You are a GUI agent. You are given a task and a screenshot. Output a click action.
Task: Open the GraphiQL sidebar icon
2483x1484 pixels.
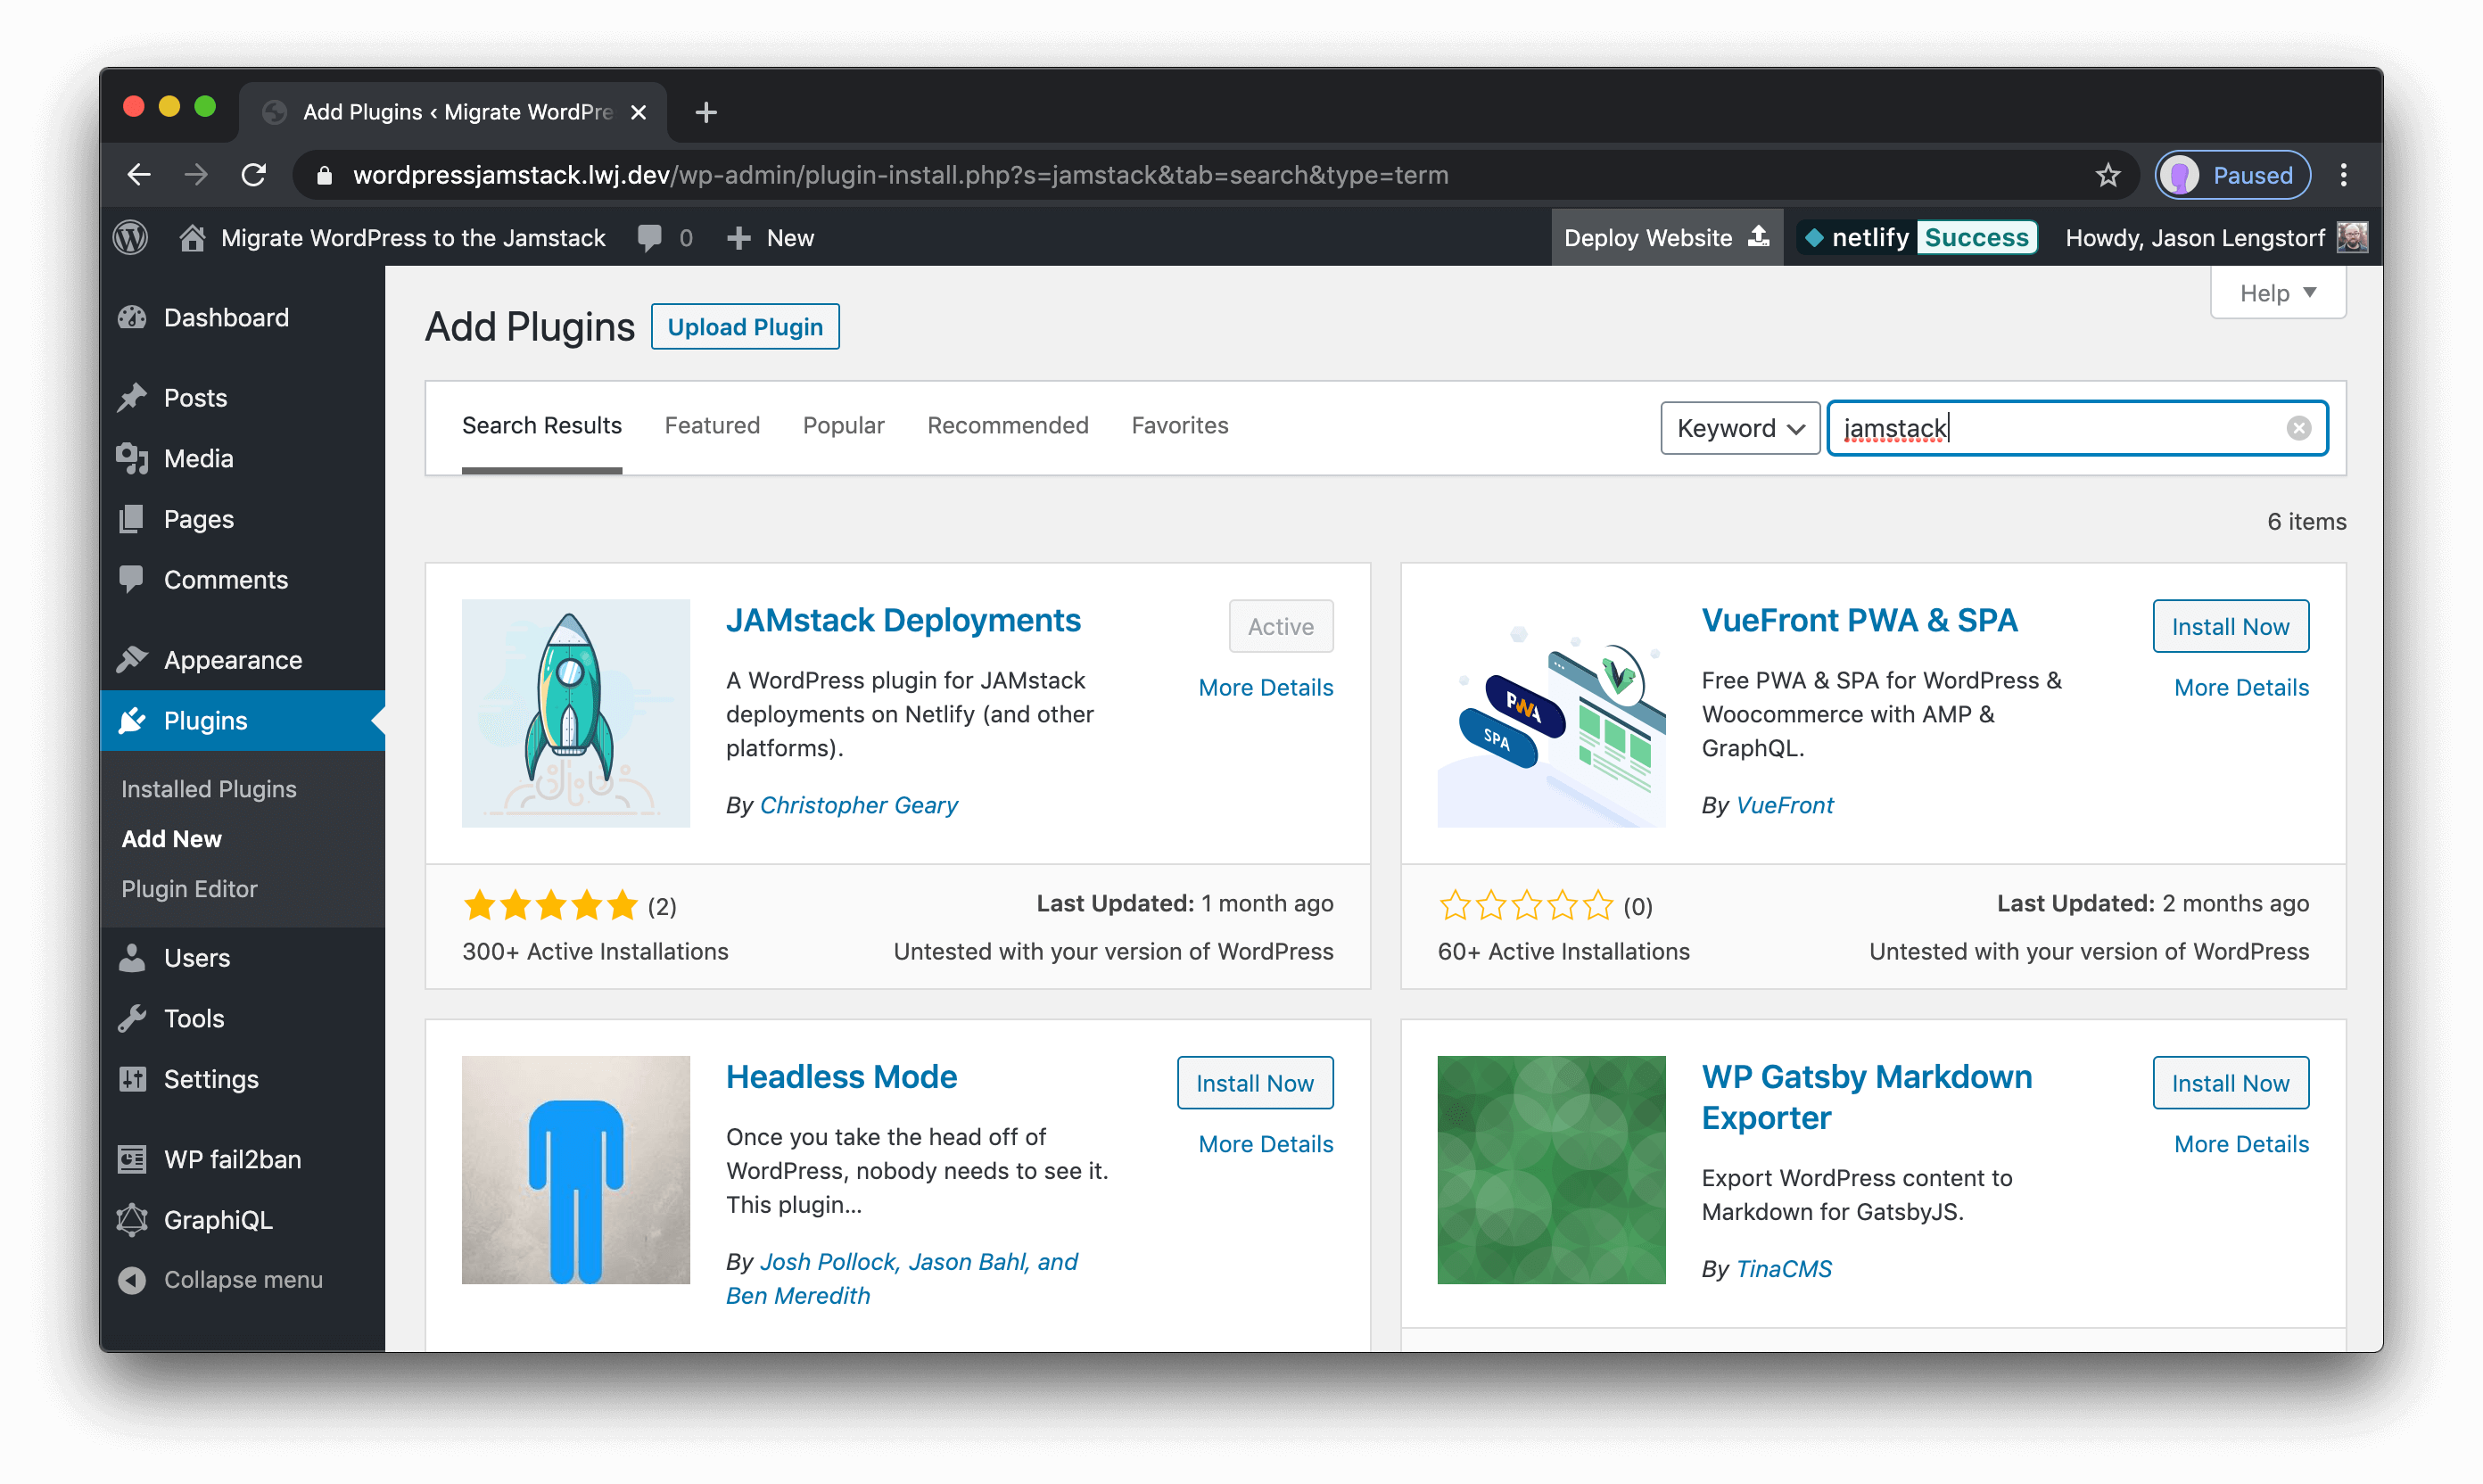pyautogui.click(x=131, y=1219)
